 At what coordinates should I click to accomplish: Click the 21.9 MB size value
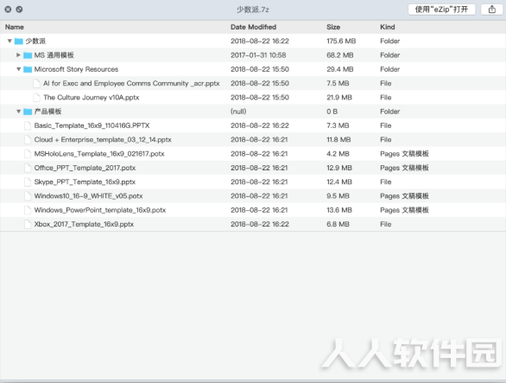339,98
